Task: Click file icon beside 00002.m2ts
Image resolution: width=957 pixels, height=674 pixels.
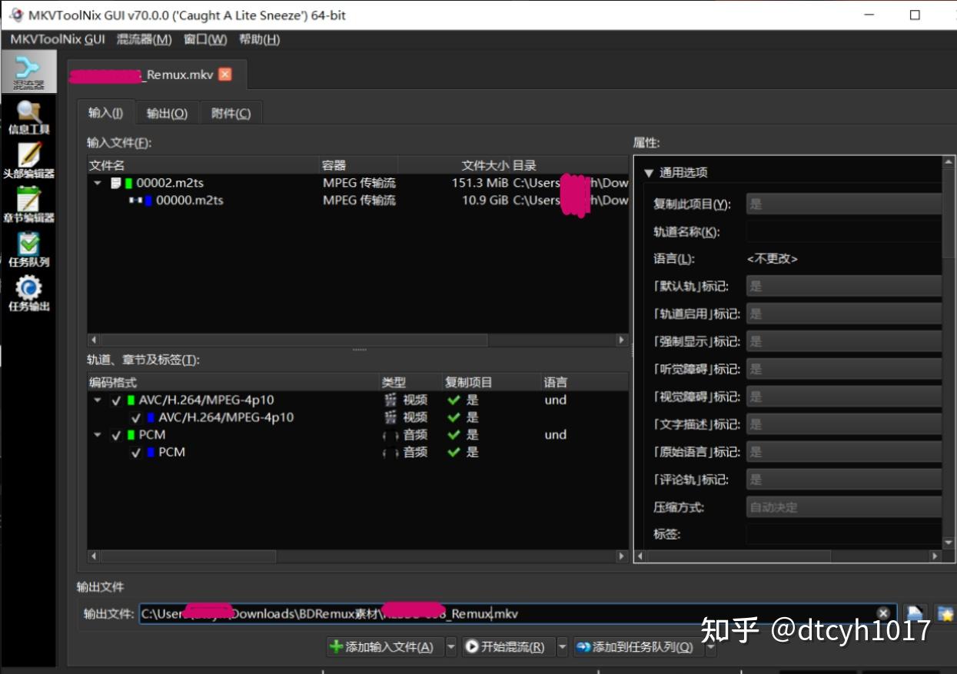Action: click(116, 183)
